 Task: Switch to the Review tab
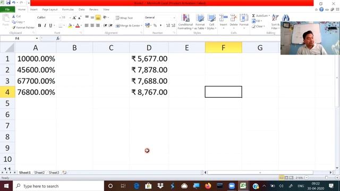(x=93, y=10)
